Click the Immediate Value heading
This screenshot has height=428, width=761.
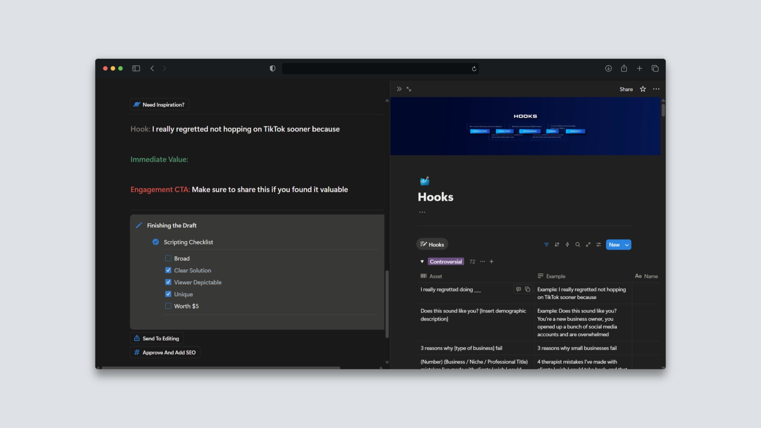[x=159, y=159]
